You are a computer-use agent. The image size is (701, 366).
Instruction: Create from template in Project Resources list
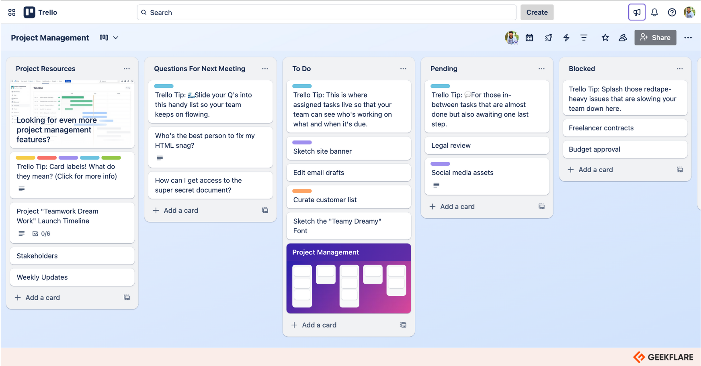pos(127,297)
